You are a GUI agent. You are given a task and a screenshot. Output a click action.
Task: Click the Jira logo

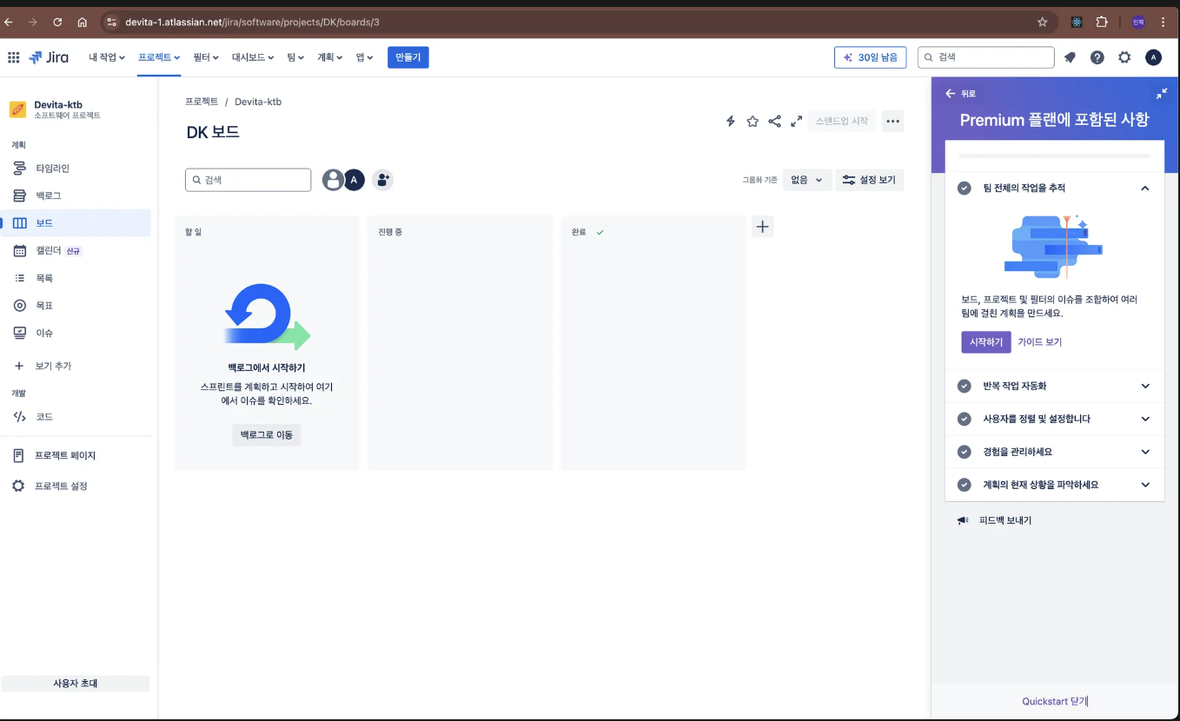pyautogui.click(x=49, y=57)
